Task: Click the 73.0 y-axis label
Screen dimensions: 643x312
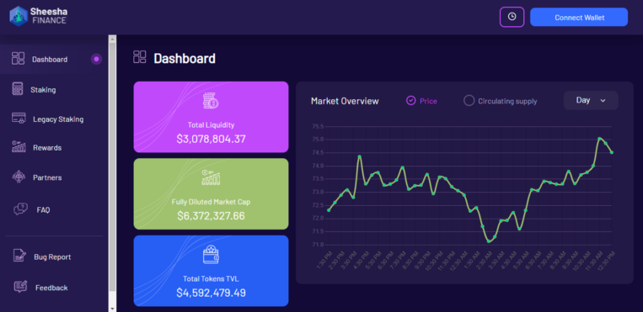Action: coord(318,192)
